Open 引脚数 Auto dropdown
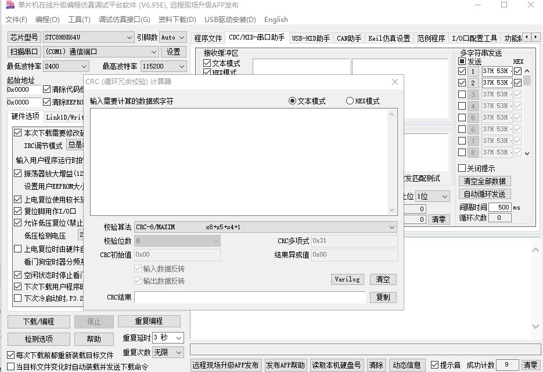 (x=173, y=37)
